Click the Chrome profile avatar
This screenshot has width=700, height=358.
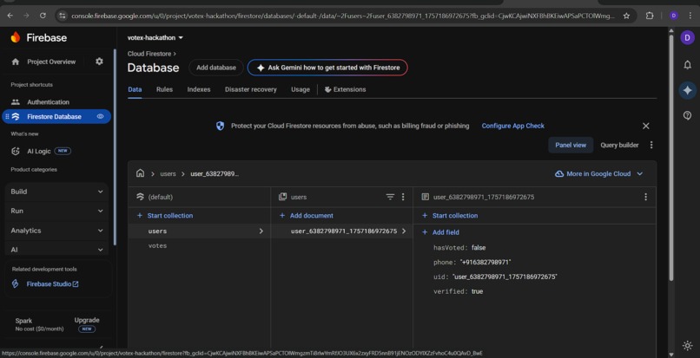[x=674, y=16]
